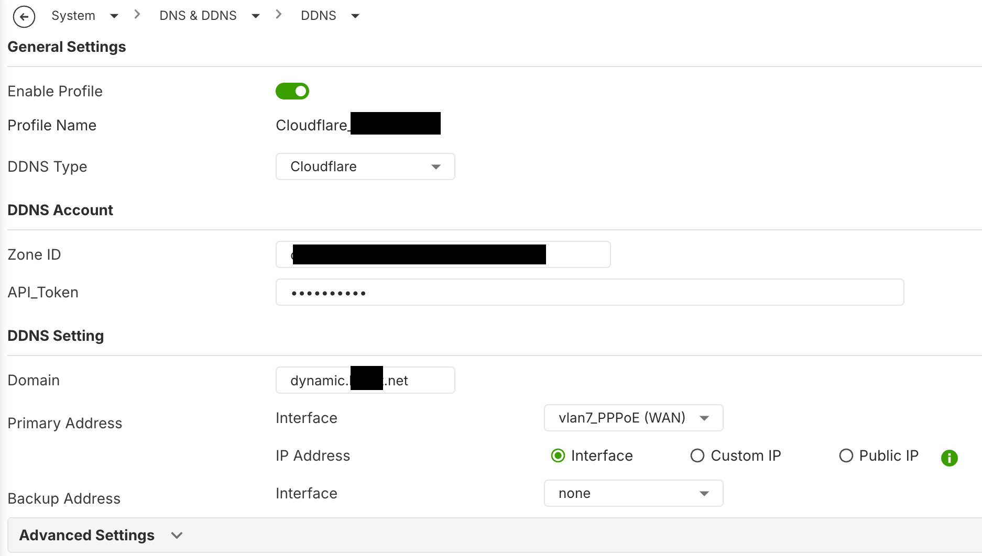Open the vlan7_PPPoE (WAN) interface dropdown
982x556 pixels.
634,418
